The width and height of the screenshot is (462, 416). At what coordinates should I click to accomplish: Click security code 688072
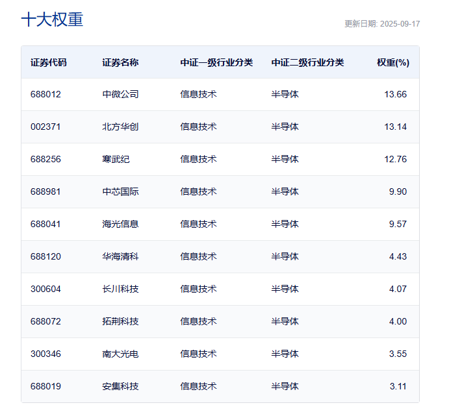(x=45, y=321)
